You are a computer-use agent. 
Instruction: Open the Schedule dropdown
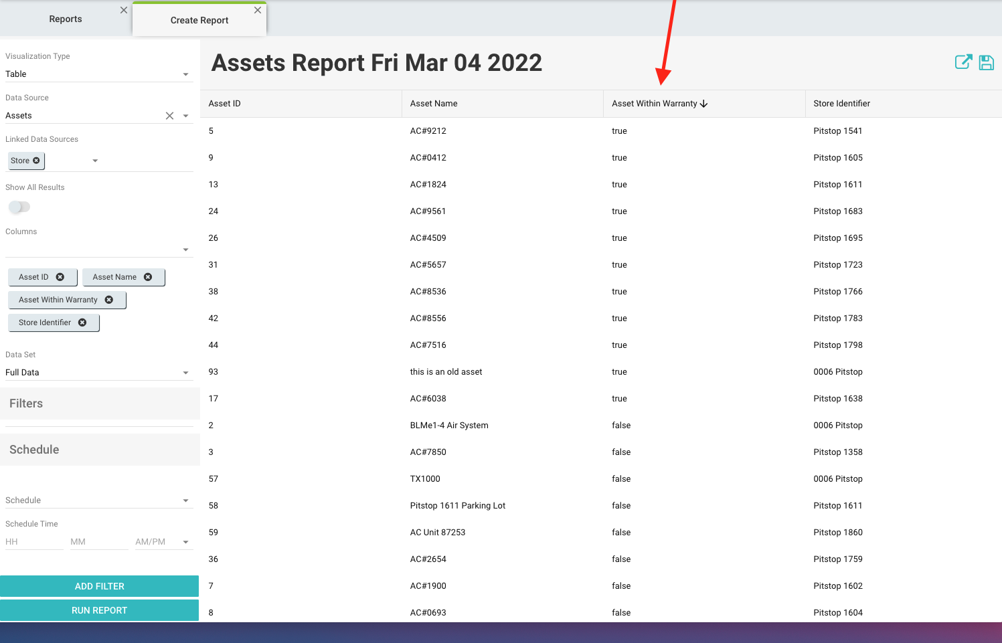point(99,500)
